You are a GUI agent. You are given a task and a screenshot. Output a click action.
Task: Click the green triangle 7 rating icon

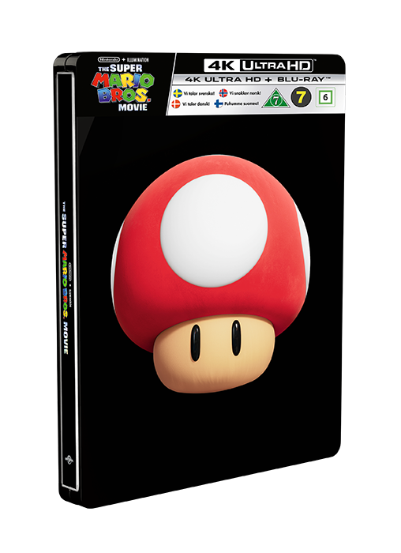tap(276, 98)
